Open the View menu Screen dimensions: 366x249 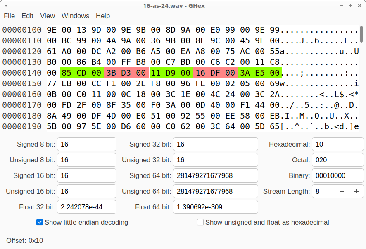pyautogui.click(x=48, y=16)
